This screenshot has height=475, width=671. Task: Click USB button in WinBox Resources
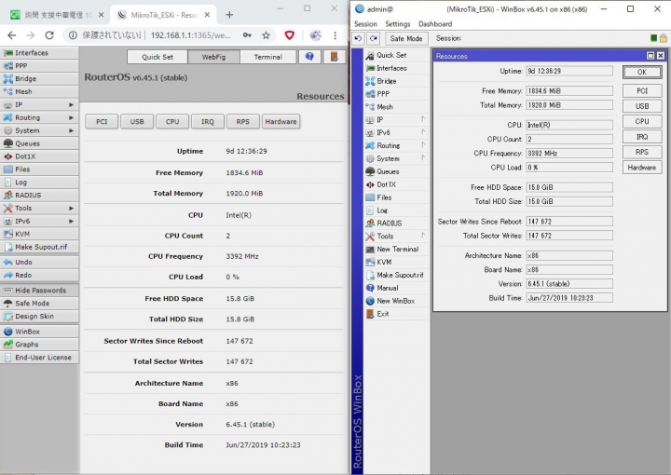pyautogui.click(x=642, y=106)
